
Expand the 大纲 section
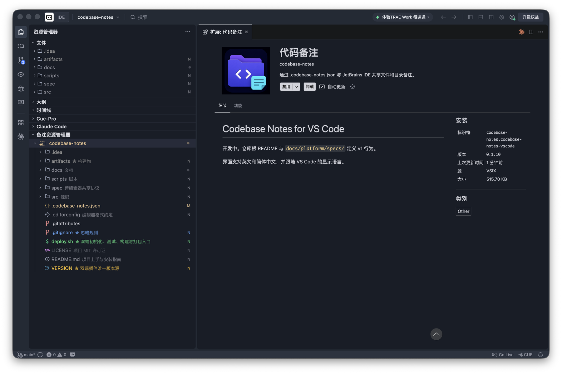click(x=112, y=102)
